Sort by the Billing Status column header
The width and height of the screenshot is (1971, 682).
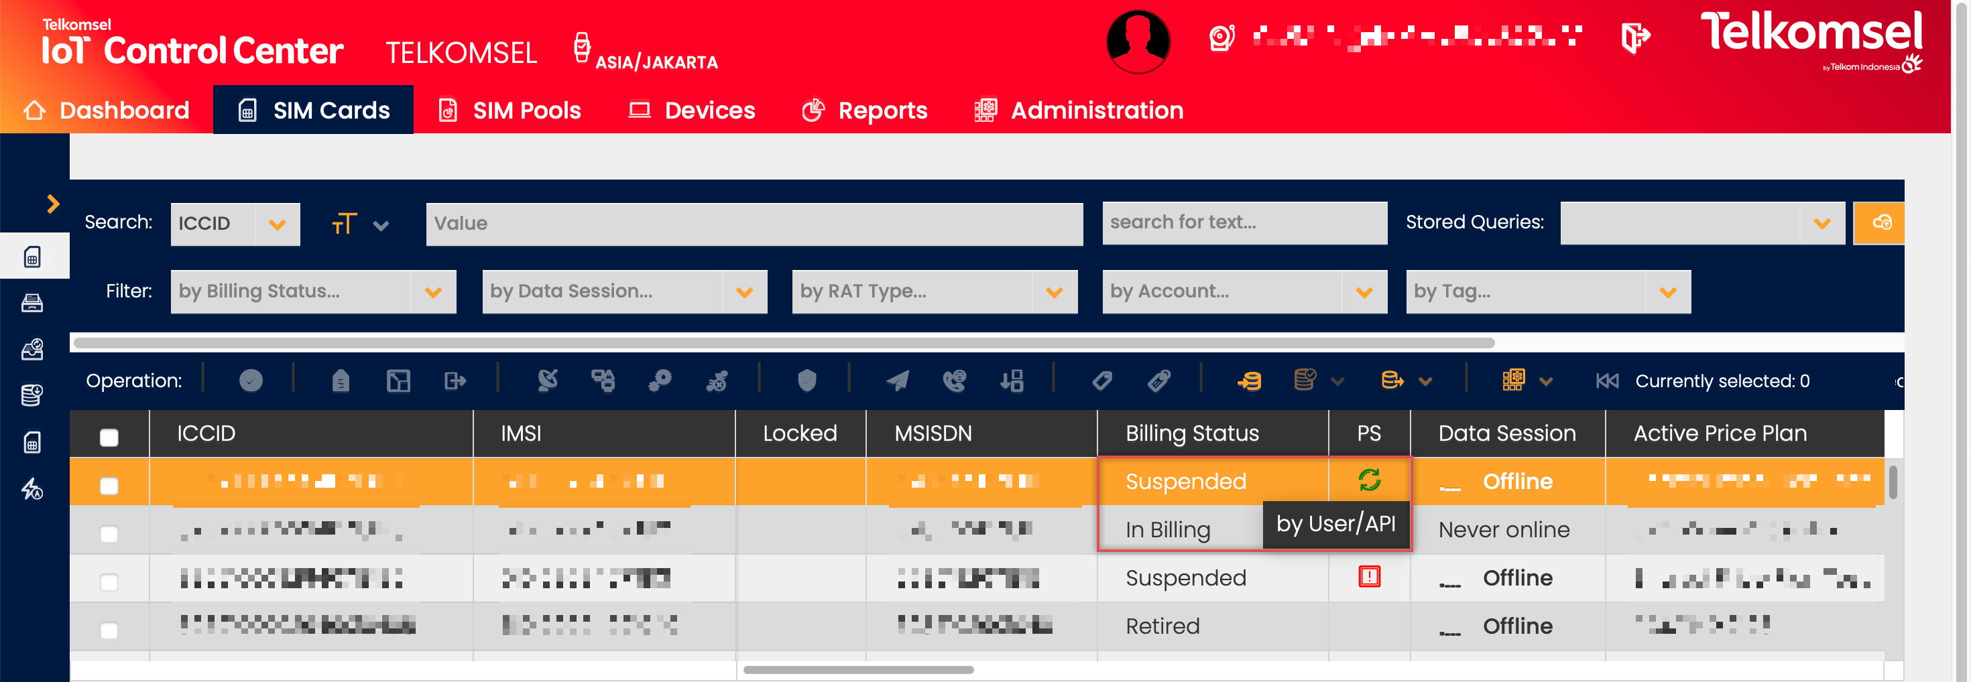(1191, 433)
